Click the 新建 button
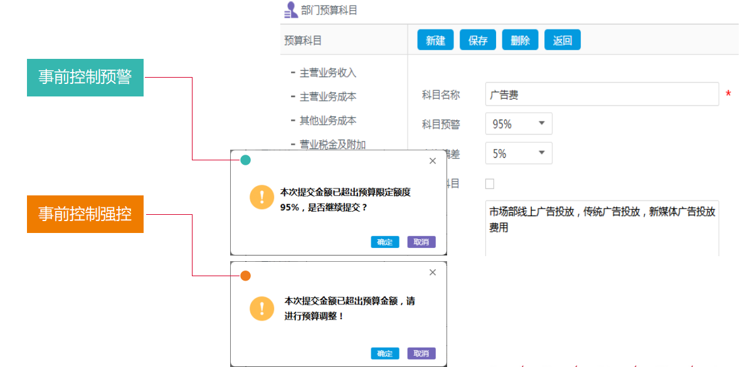The width and height of the screenshot is (745, 367). (435, 40)
